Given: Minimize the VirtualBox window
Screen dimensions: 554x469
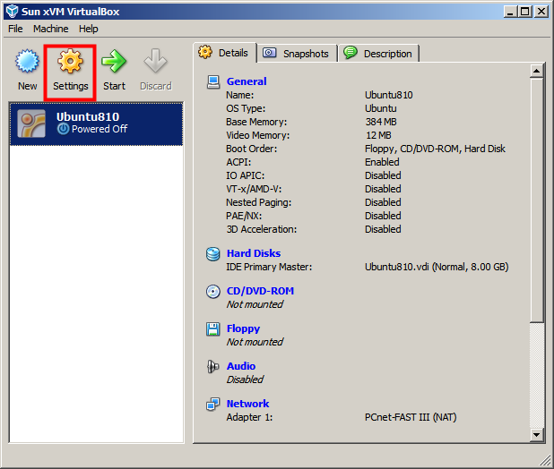Looking at the screenshot, I should [x=510, y=12].
